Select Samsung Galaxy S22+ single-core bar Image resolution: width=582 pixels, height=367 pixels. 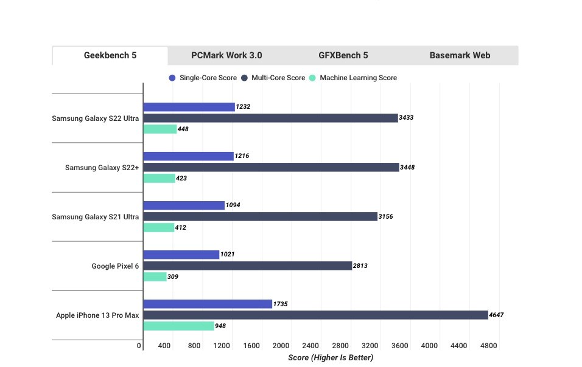tap(189, 156)
